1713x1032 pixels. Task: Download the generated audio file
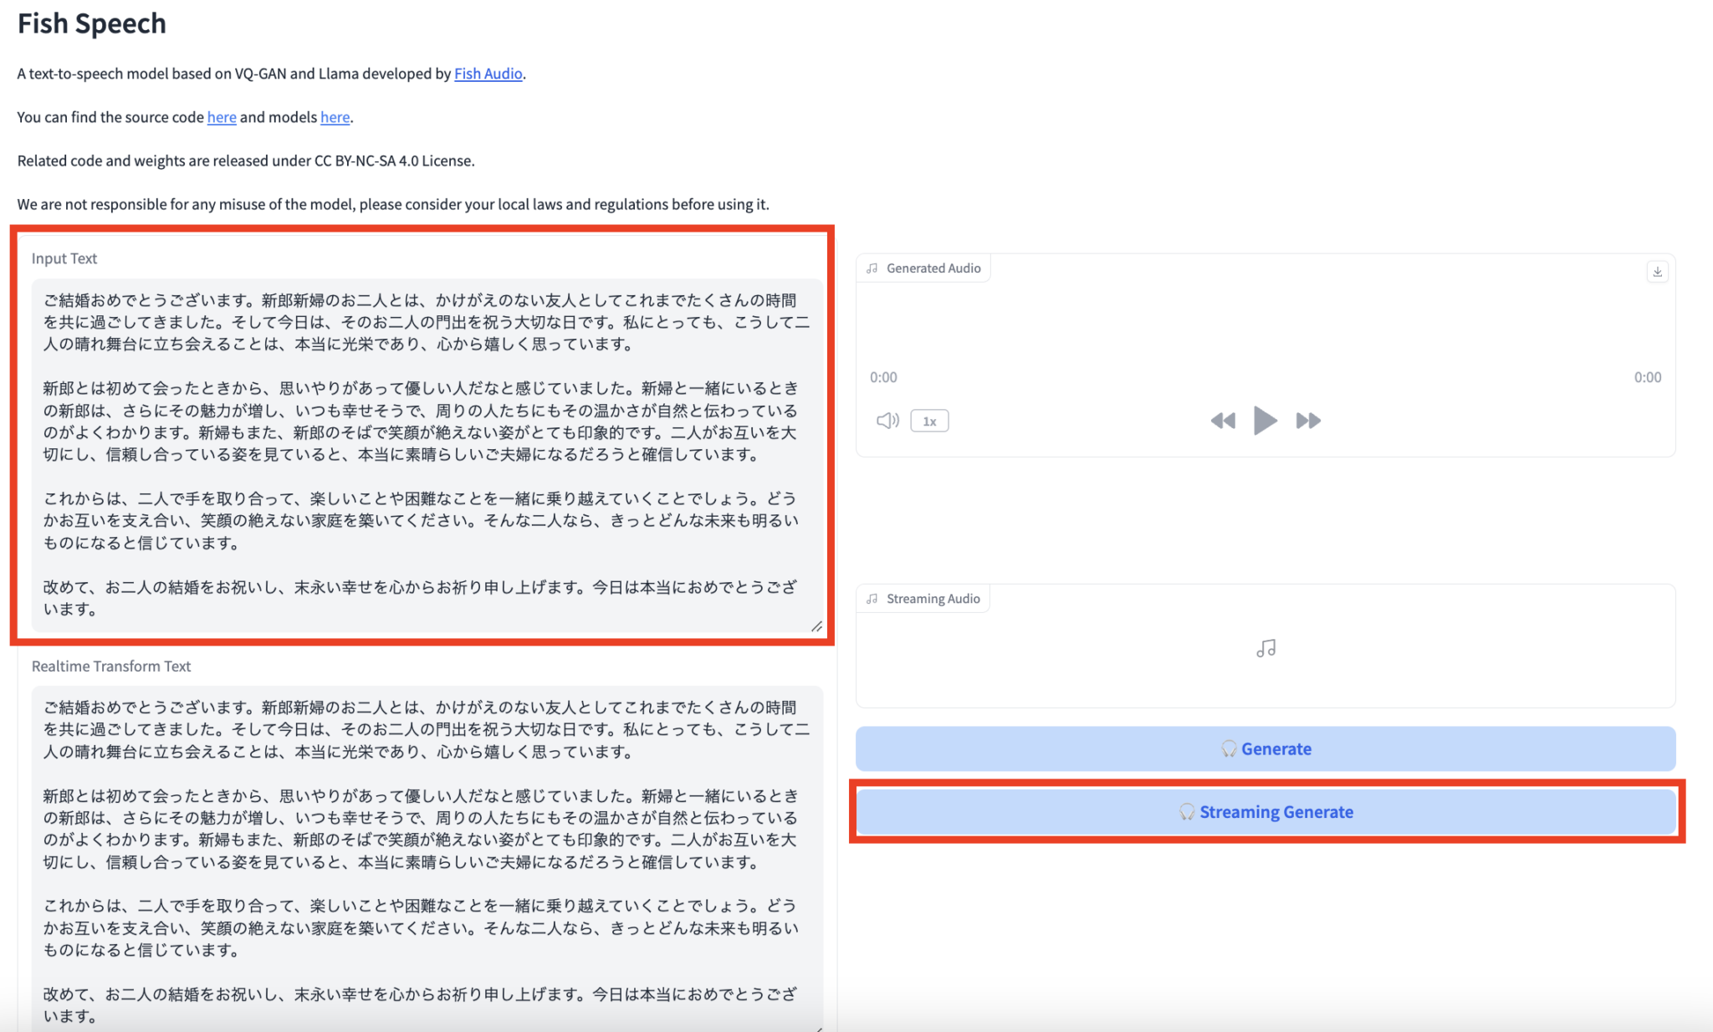click(1657, 272)
